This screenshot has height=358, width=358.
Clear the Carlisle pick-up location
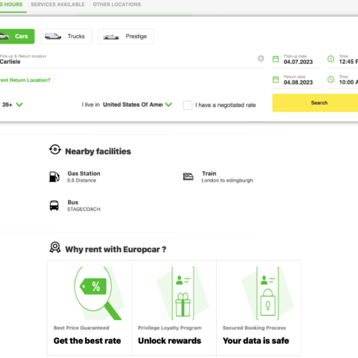pyautogui.click(x=261, y=58)
